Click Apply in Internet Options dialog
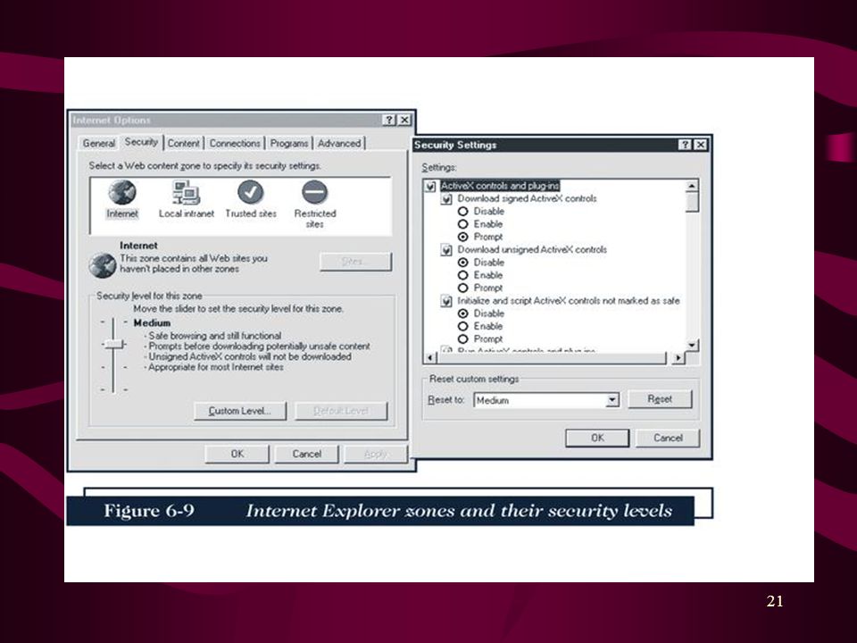 [376, 454]
